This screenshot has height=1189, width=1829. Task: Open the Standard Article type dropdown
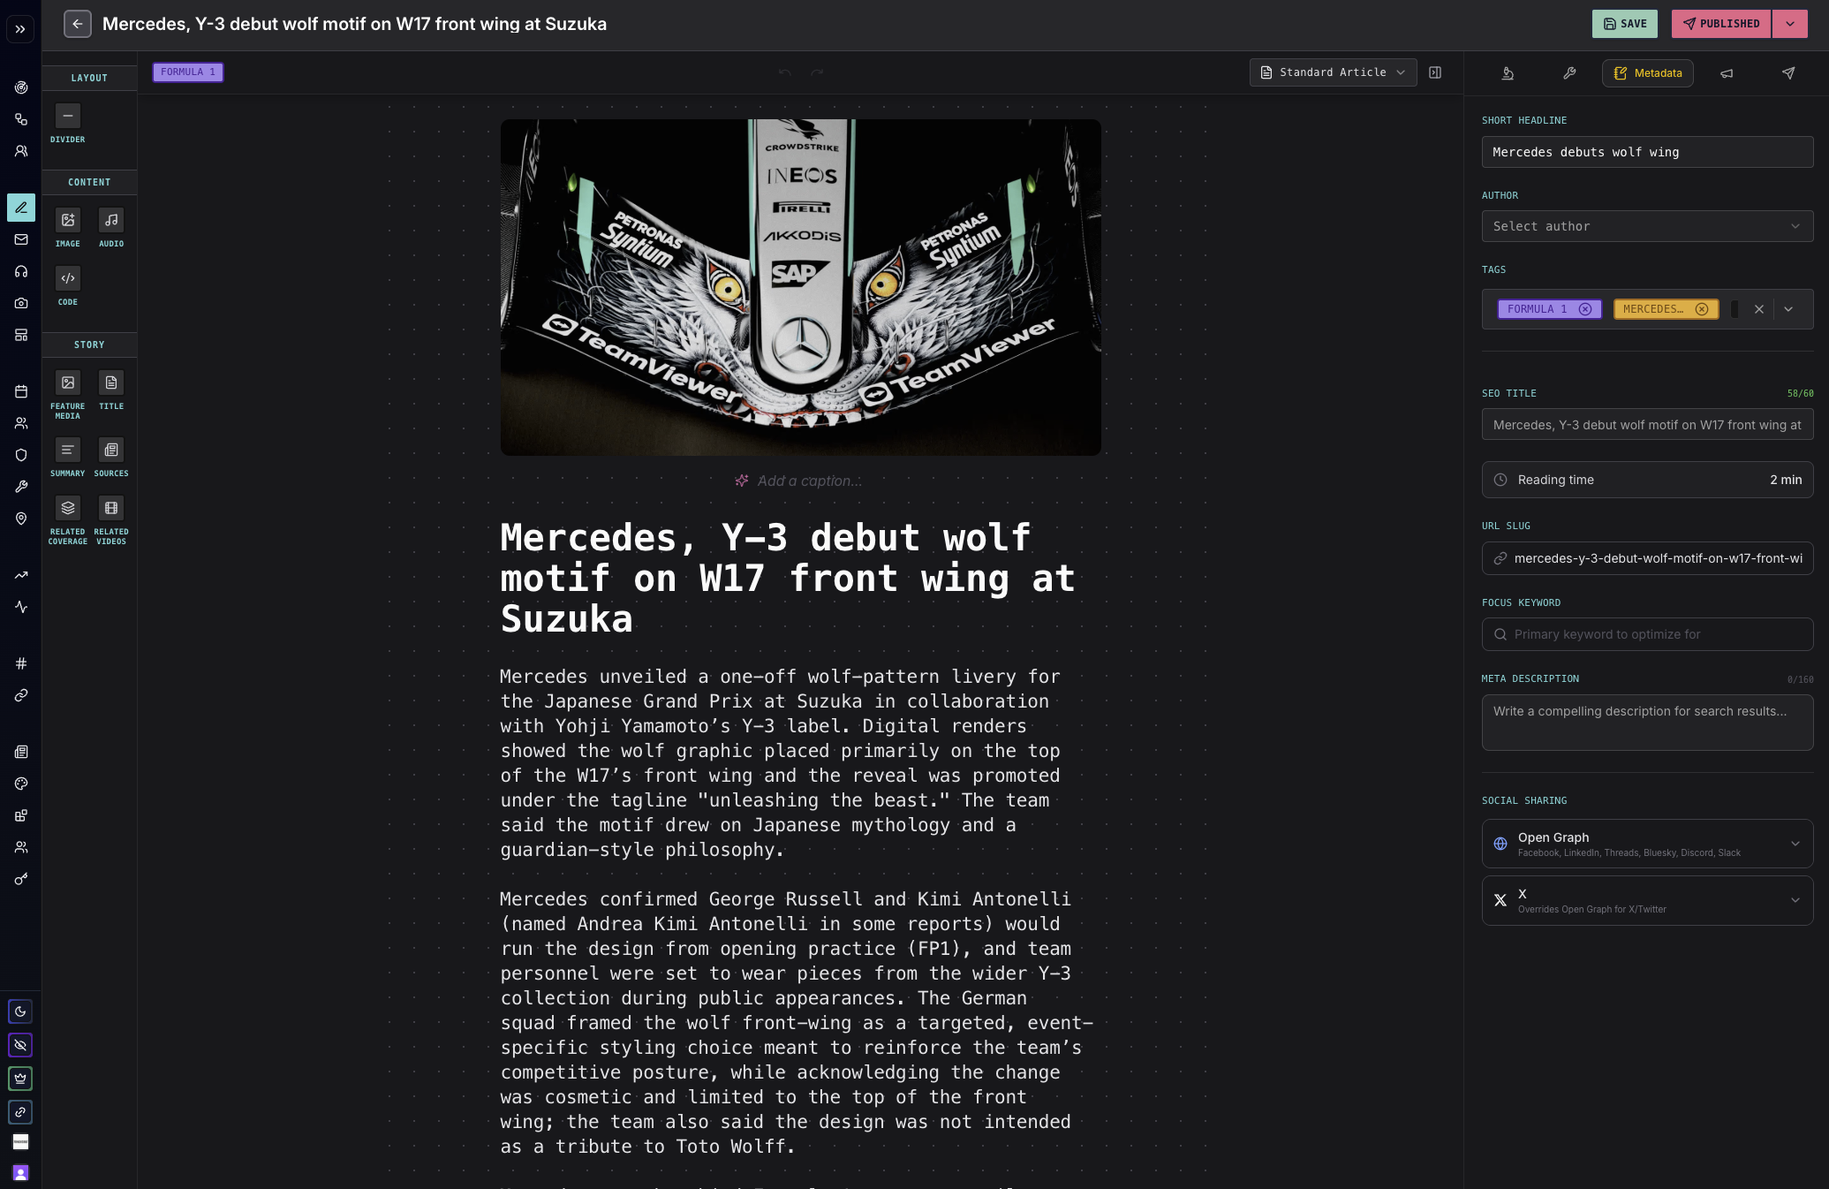pos(1333,72)
